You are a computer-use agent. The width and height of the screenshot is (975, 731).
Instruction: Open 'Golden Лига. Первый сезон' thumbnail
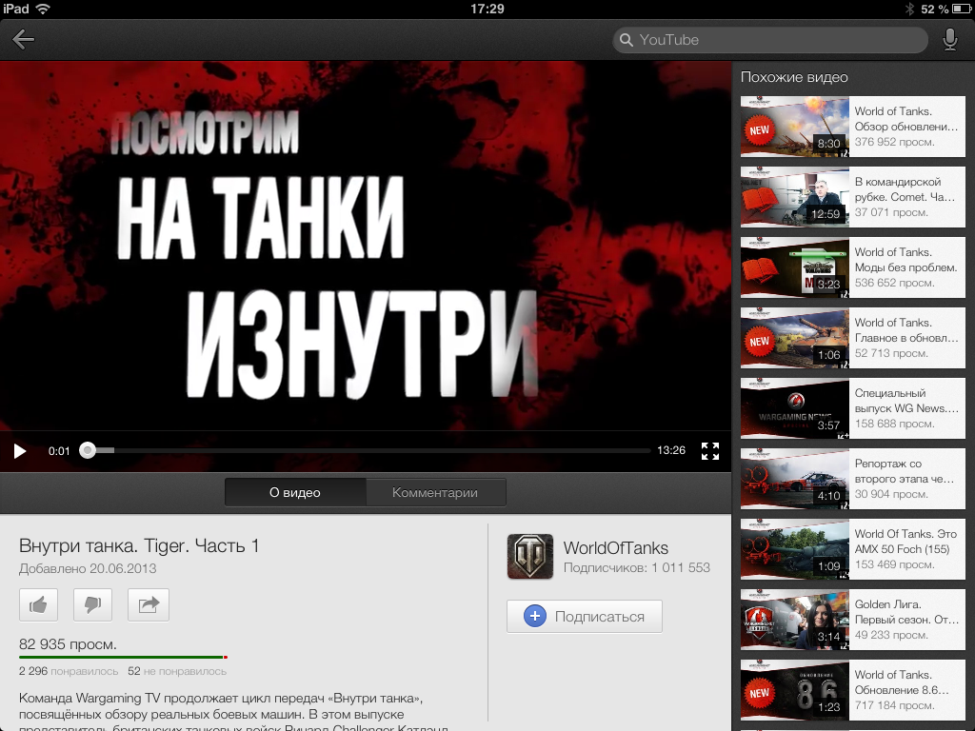pos(795,620)
